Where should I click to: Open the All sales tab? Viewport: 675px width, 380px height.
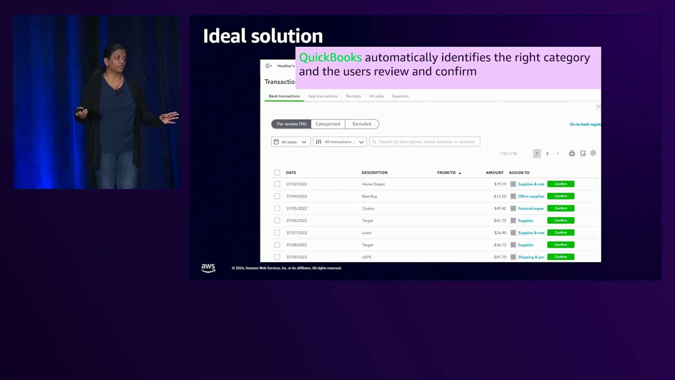pos(376,96)
